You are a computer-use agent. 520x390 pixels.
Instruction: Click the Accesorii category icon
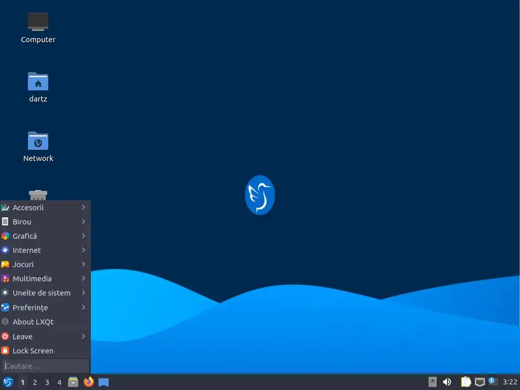pos(5,208)
